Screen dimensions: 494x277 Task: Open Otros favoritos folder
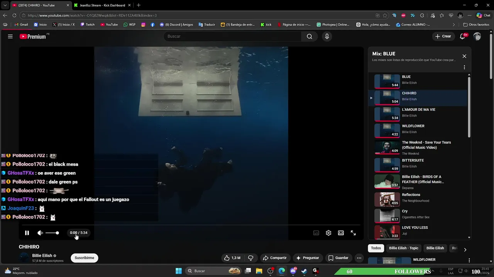pos(476,25)
